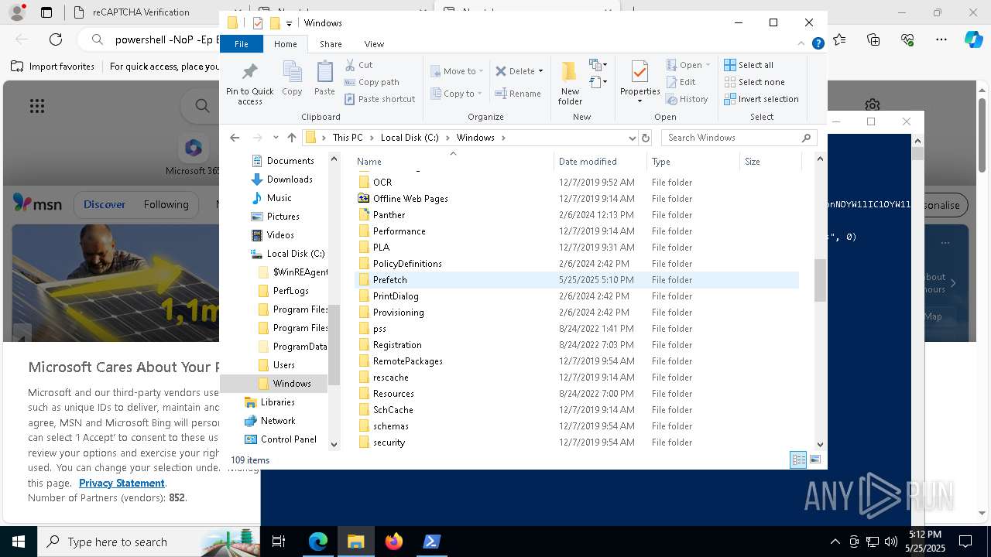Select the PolicyDefinitions folder row

[x=577, y=264]
